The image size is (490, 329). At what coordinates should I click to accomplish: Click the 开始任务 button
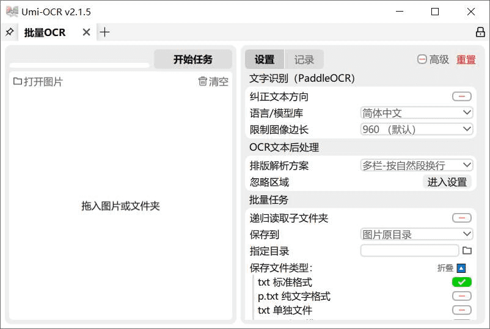(x=193, y=59)
